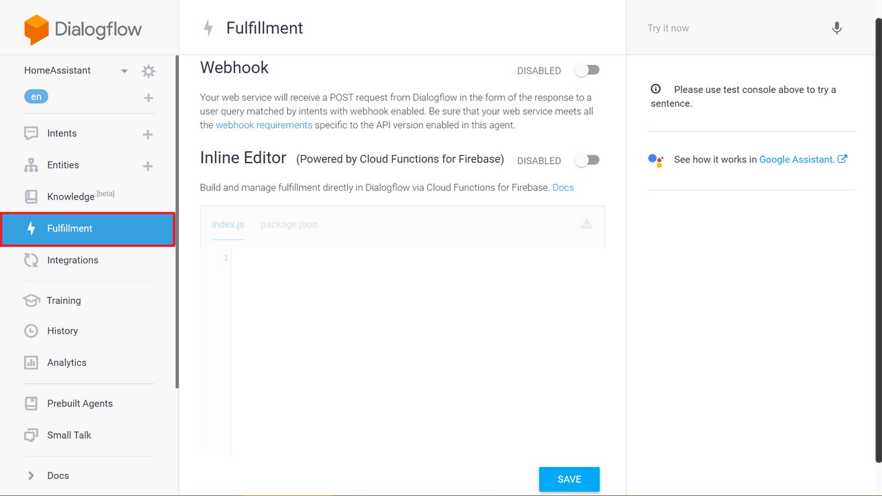Click the Analytics bar chart icon
The width and height of the screenshot is (882, 496).
tap(31, 362)
